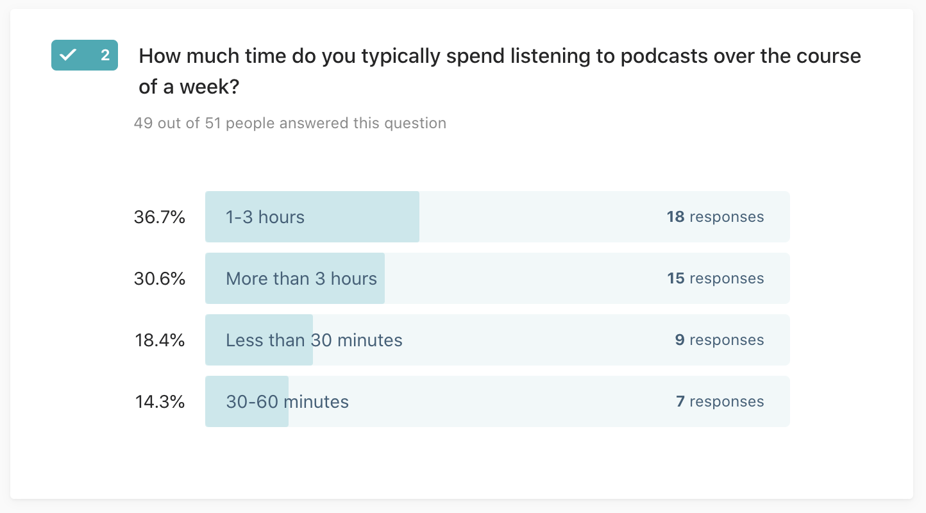Click the 18.4% percentage label
Viewport: 926px width, 513px height.
coord(160,340)
